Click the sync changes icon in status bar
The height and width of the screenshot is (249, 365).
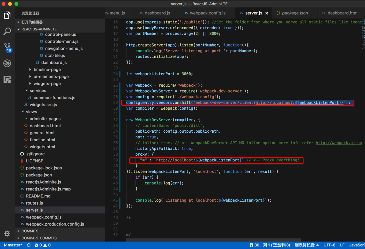[29, 245]
